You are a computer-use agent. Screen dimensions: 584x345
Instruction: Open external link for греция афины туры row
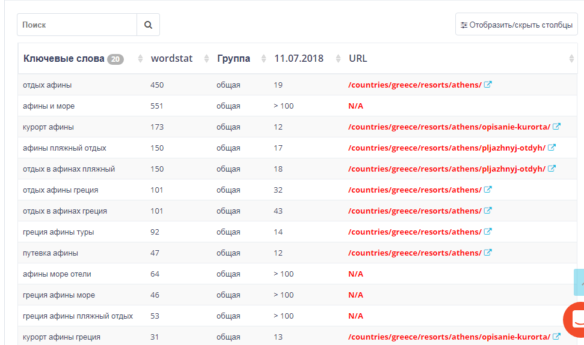[x=488, y=232]
